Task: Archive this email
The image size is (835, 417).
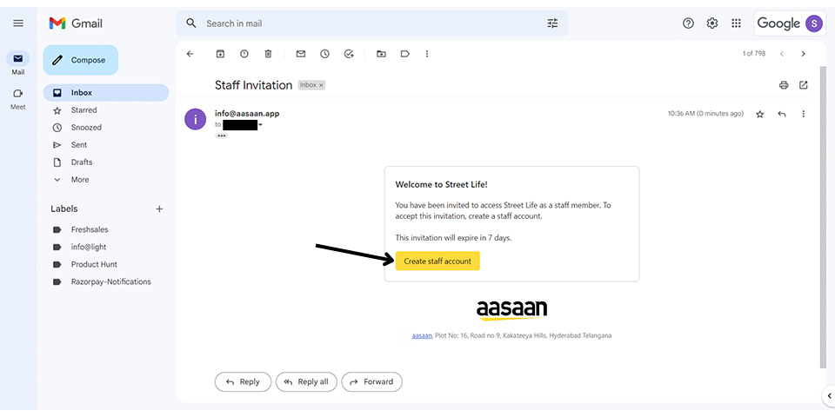Action: 220,54
